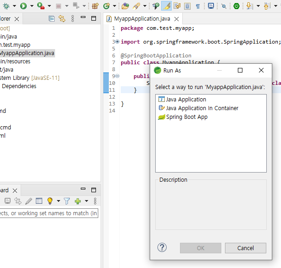This screenshot has width=281, height=268.
Task: Toggle Block Selection Mode icon
Action: (187, 6)
